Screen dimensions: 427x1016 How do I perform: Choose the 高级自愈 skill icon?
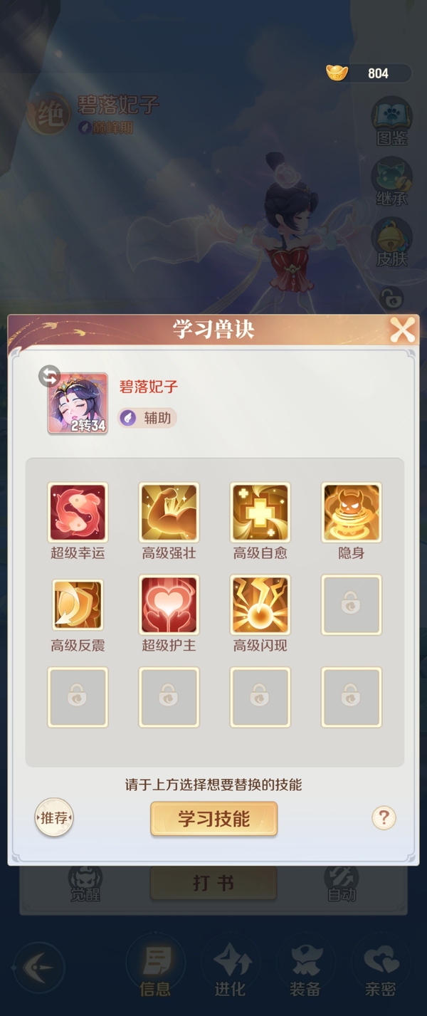260,513
